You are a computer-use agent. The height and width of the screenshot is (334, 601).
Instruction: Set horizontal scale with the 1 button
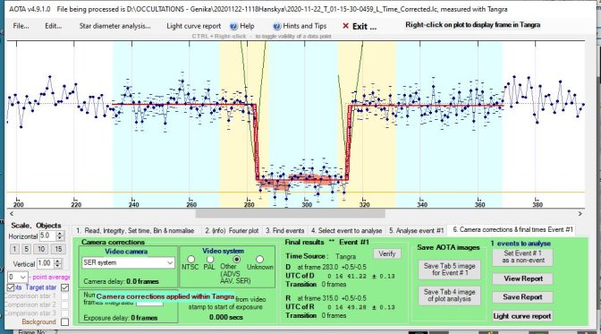[14, 249]
